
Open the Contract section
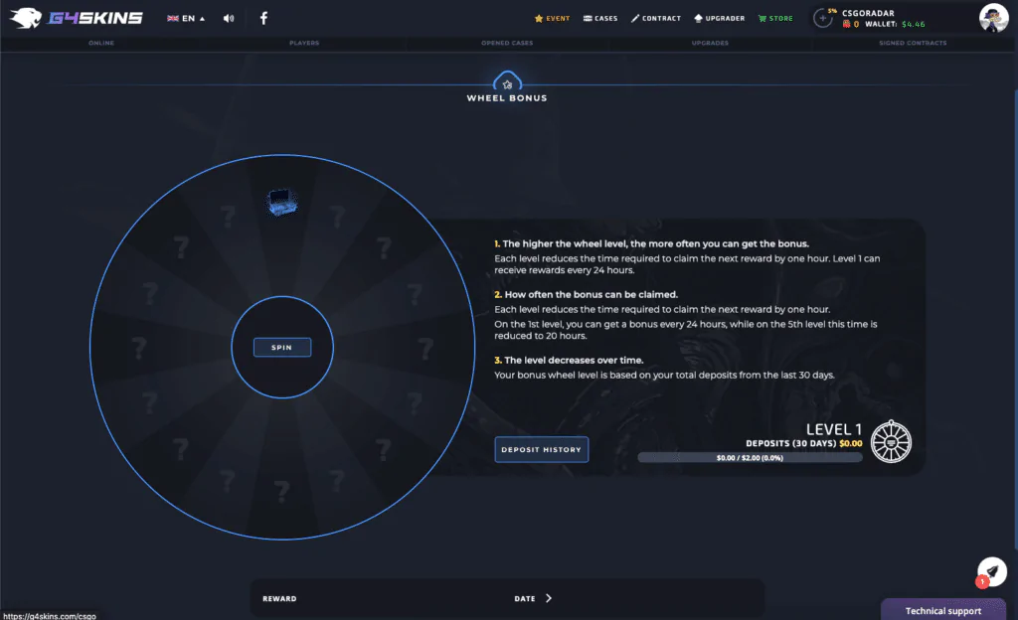pyautogui.click(x=656, y=18)
